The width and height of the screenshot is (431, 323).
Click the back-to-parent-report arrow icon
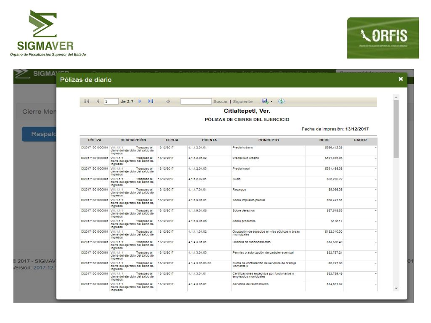pos(168,101)
